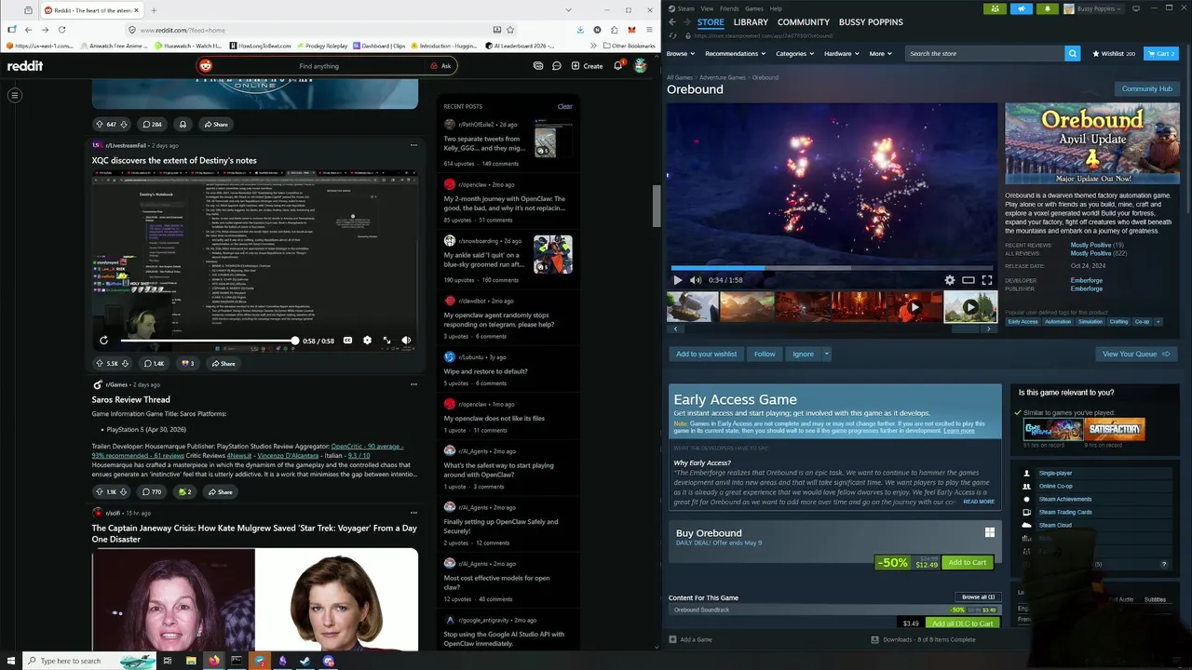1192x670 pixels.
Task: Switch to Steam LIBRARY tab
Action: pyautogui.click(x=751, y=22)
